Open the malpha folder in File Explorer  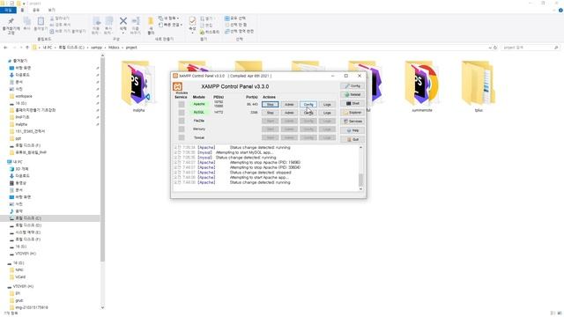click(x=138, y=86)
